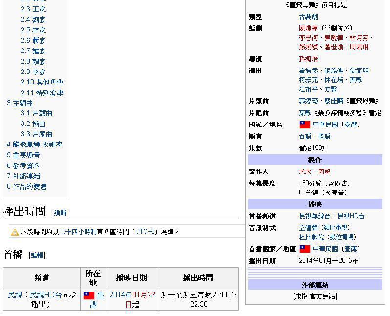Open singer 郭婷筠 link

click(308, 101)
